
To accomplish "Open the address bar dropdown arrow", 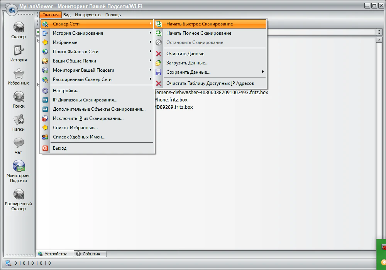I will pyautogui.click(x=379, y=32).
